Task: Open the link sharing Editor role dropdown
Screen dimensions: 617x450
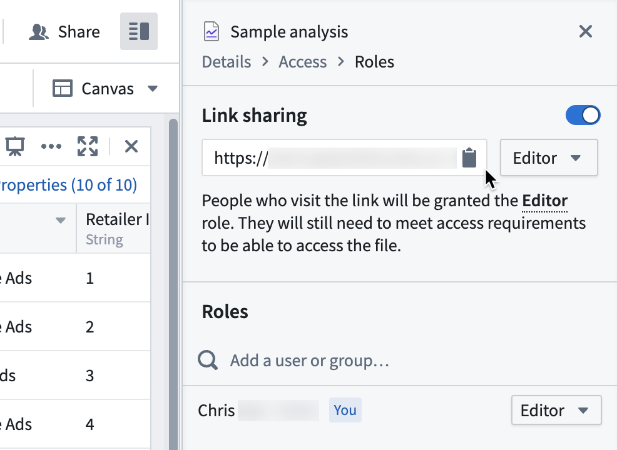Action: [x=549, y=157]
